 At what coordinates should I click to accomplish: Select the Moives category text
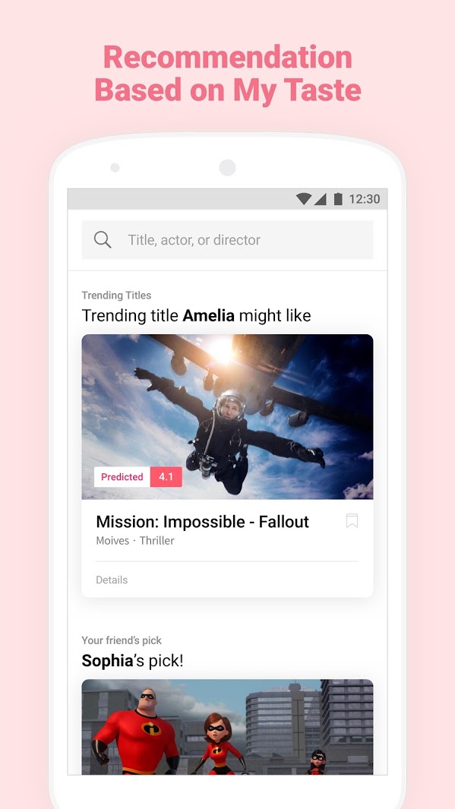[112, 541]
